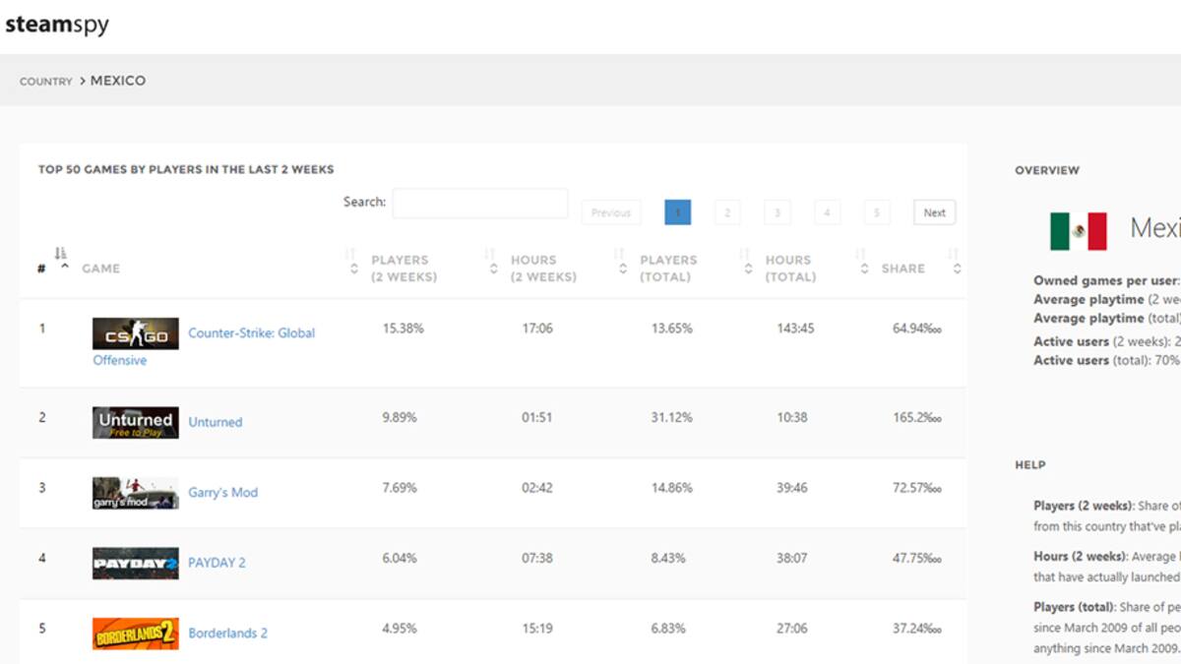Select the Garry's Mod banner icon
The height and width of the screenshot is (664, 1181).
click(x=136, y=493)
